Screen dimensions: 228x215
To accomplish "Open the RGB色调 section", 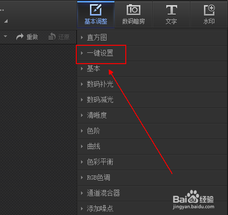I will (152, 178).
